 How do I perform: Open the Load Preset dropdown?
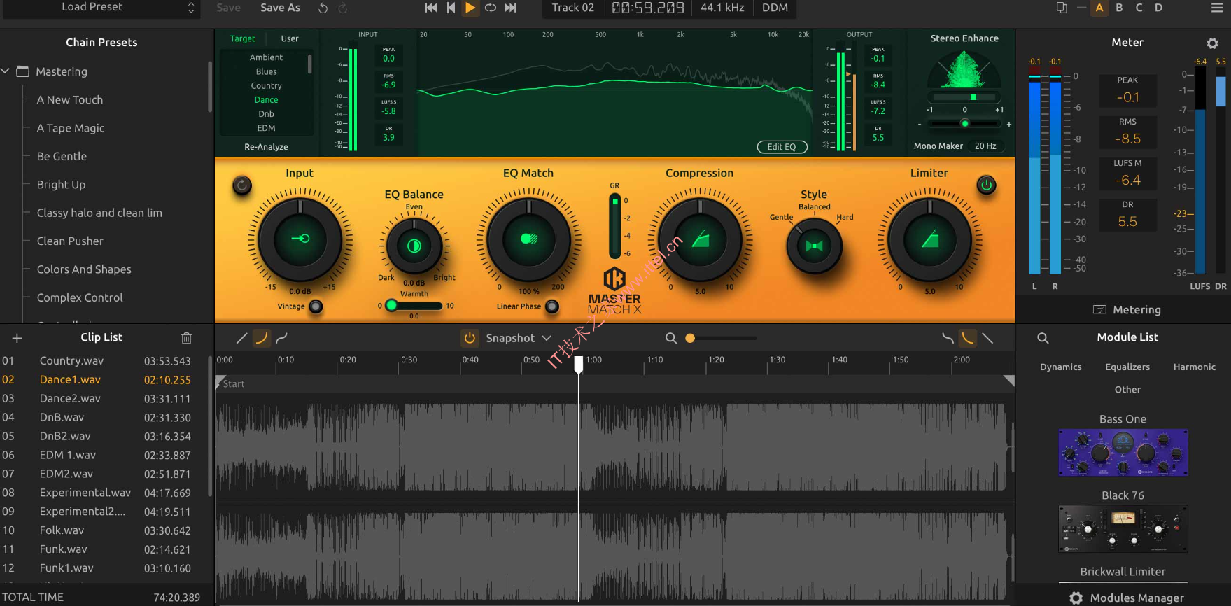pyautogui.click(x=100, y=8)
